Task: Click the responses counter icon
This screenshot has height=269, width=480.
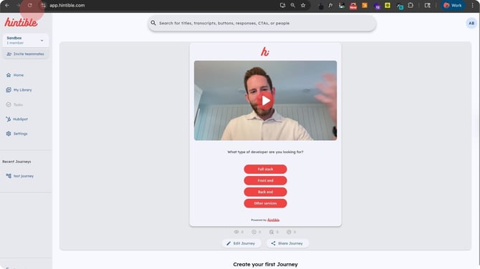Action: pyautogui.click(x=272, y=232)
